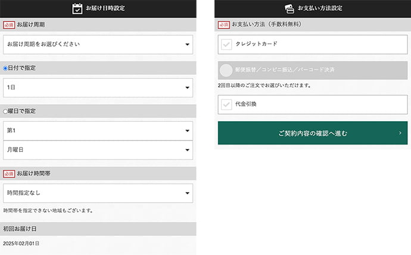This screenshot has width=411, height=255.
Task: Open the 1日 date dropdown
Action: coord(98,87)
